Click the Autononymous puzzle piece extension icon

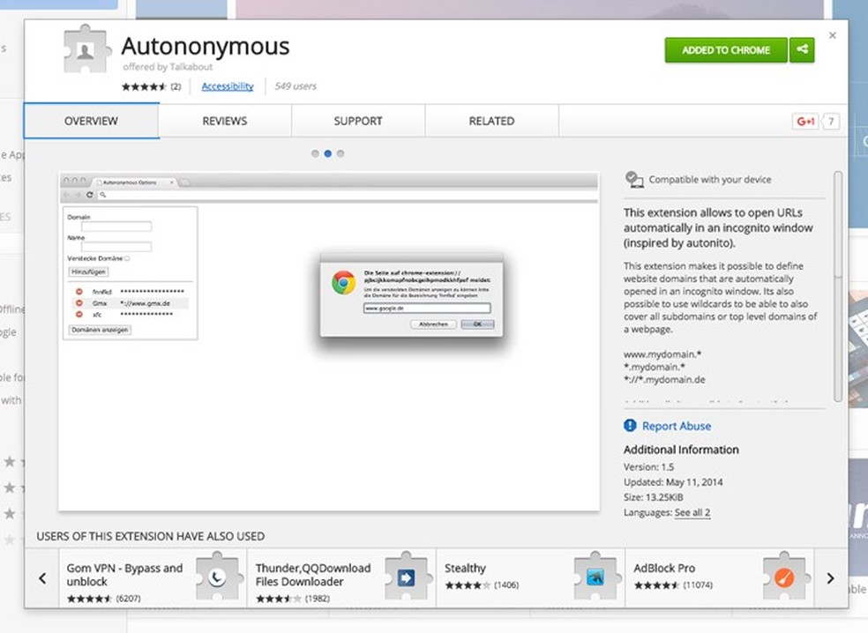[84, 50]
